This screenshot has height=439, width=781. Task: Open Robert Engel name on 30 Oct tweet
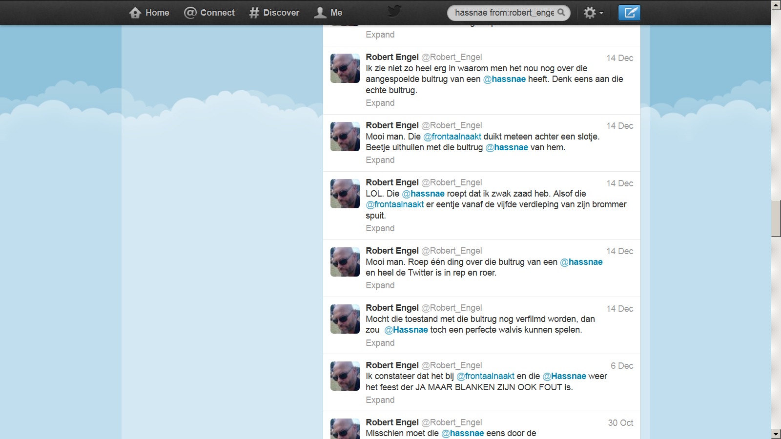coord(392,422)
